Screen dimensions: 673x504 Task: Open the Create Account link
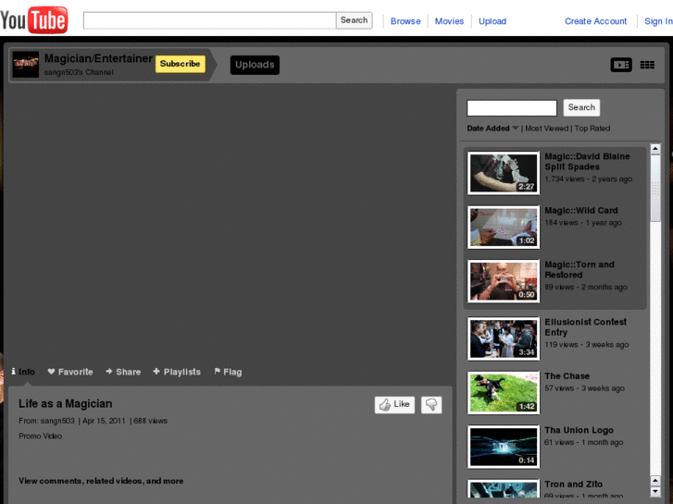point(595,21)
